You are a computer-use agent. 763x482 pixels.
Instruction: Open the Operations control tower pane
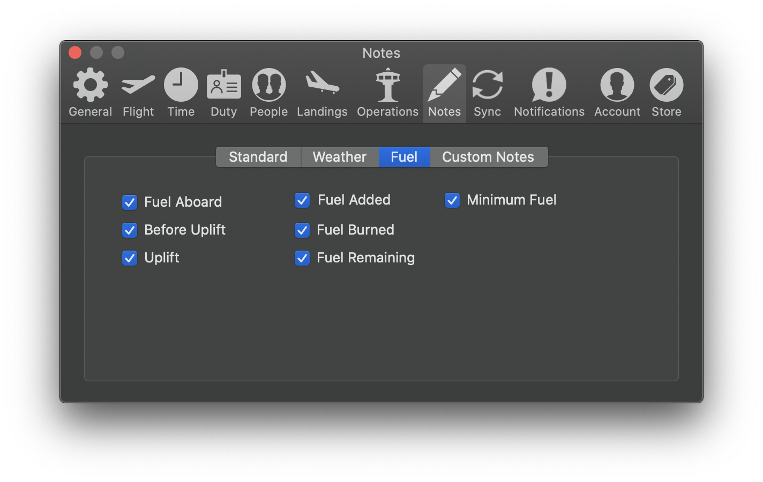pos(388,93)
